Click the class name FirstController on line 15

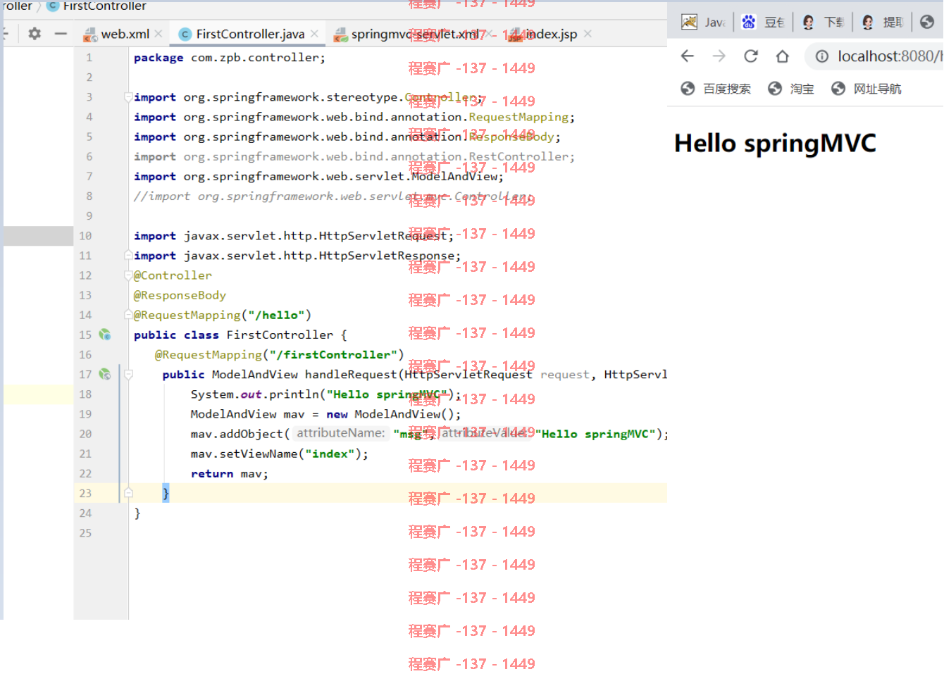click(x=280, y=335)
